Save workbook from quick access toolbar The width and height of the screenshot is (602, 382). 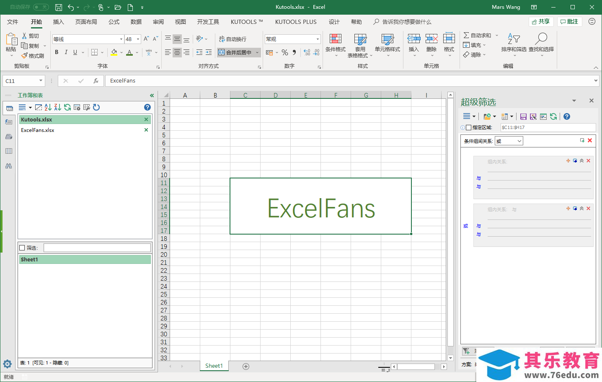pyautogui.click(x=59, y=7)
